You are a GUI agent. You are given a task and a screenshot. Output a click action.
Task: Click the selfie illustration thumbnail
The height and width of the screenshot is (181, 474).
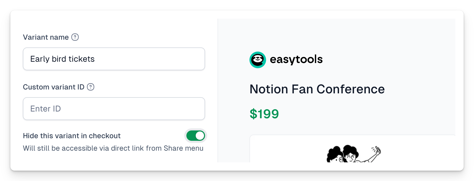point(354,154)
